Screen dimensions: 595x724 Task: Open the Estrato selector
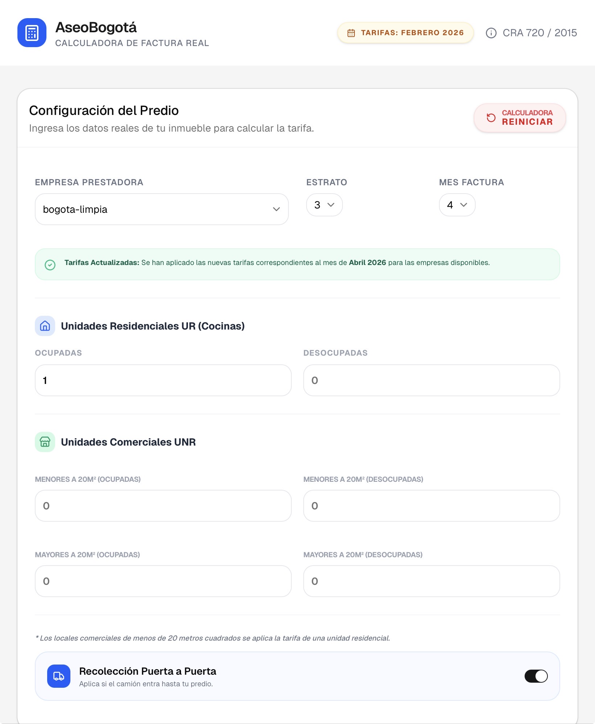324,205
